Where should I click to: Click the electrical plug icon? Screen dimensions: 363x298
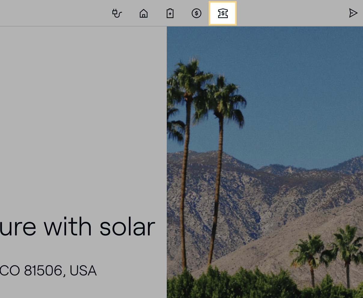(117, 13)
